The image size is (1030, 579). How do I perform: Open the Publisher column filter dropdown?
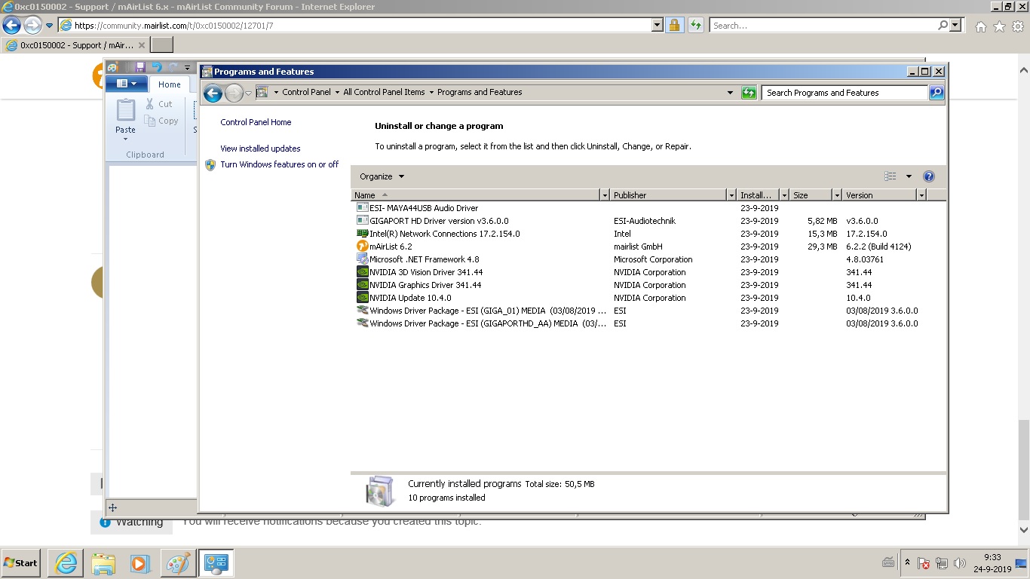731,195
